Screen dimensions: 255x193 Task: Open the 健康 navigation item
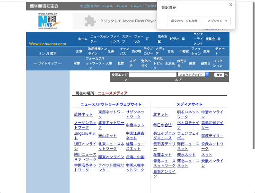[x=192, y=63]
